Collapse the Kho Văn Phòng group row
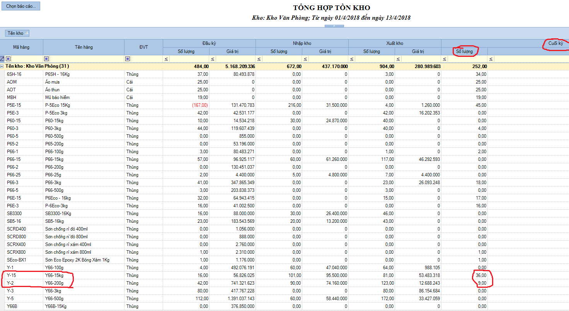Image resolution: width=569 pixels, height=311 pixels. click(x=2, y=67)
